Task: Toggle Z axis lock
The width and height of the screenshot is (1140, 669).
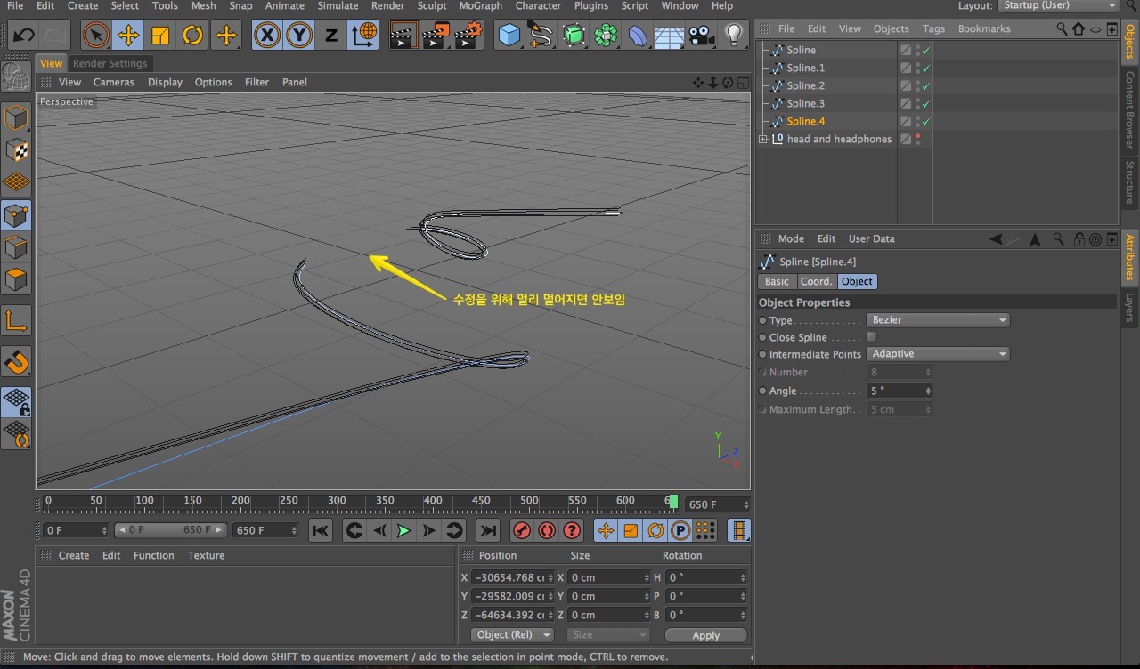Action: 331,36
